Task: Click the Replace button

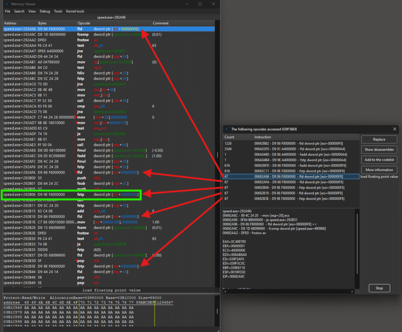Action: (x=379, y=139)
